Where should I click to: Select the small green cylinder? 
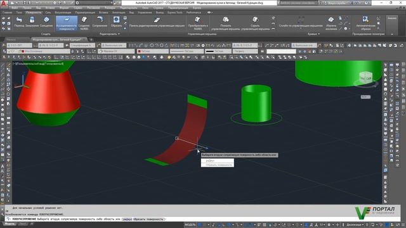tap(256, 103)
